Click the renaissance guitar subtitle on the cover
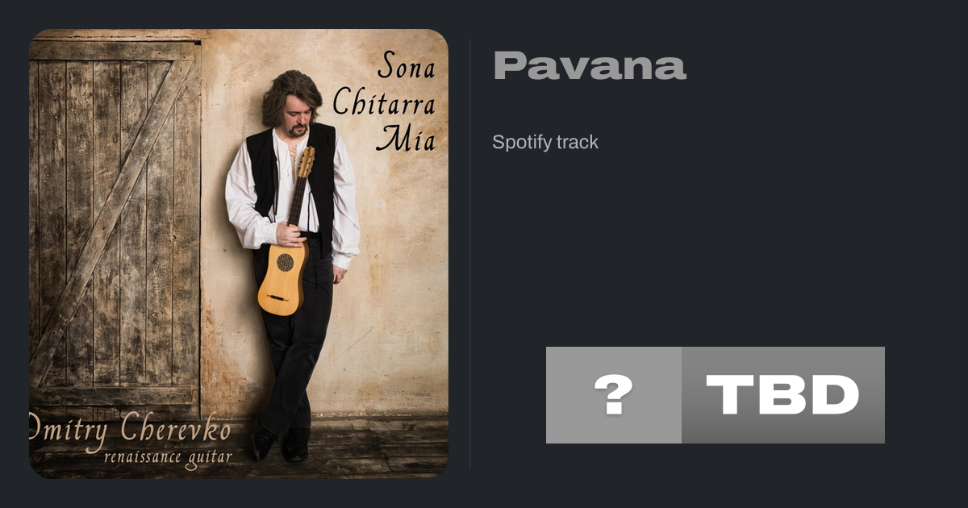The image size is (968, 508). 168,457
